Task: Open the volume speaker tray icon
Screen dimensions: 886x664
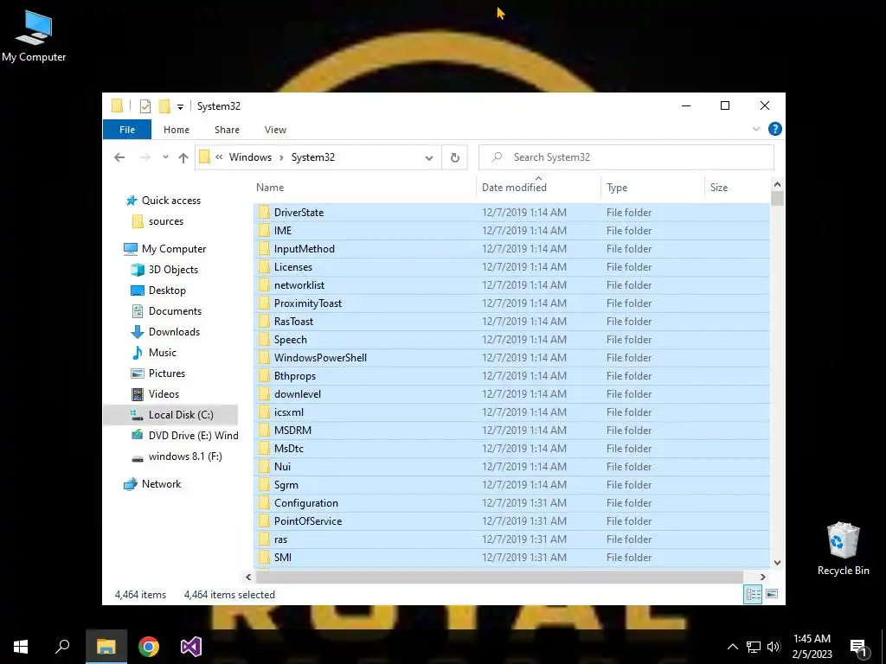Action: pyautogui.click(x=774, y=647)
